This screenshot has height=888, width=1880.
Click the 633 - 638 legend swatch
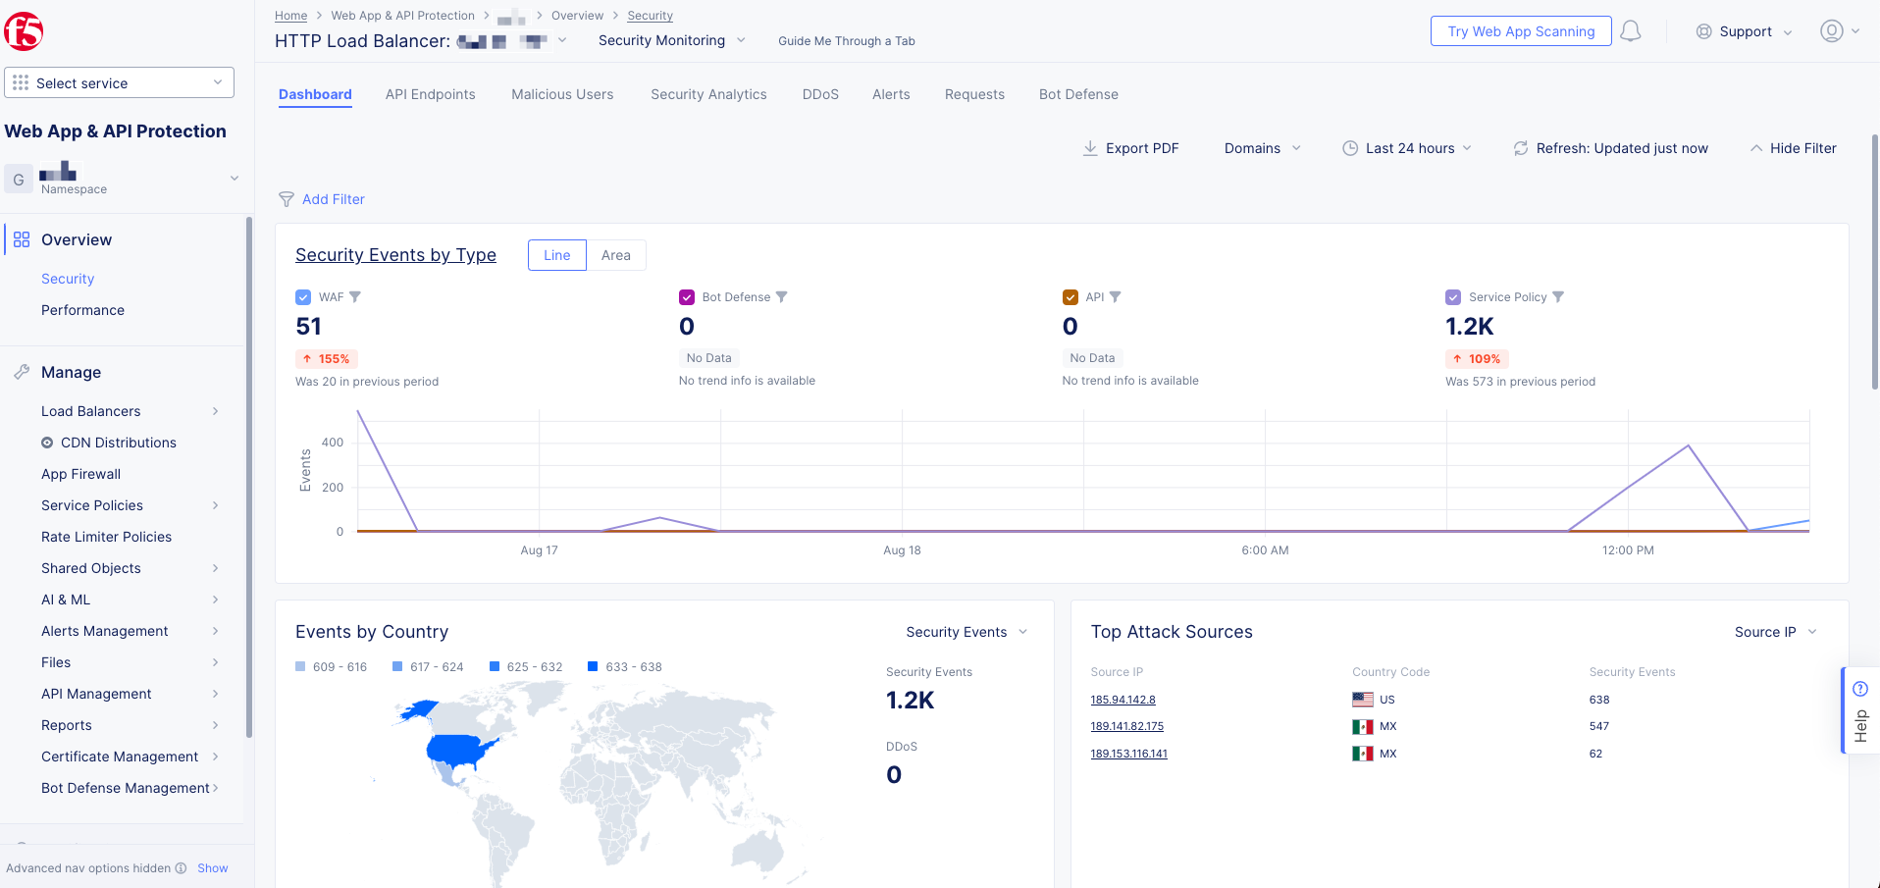point(593,667)
